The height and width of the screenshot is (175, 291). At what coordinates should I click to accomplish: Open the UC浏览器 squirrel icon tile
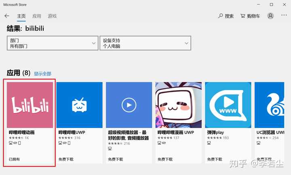point(269,105)
